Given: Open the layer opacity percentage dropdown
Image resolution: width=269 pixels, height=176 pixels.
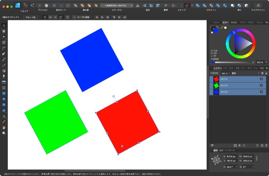Looking at the screenshot, I should point(225,73).
